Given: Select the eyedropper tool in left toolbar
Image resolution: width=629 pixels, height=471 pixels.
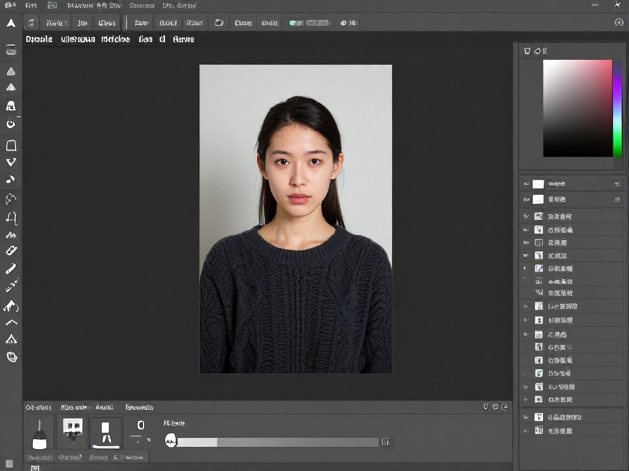Looking at the screenshot, I should tap(11, 286).
